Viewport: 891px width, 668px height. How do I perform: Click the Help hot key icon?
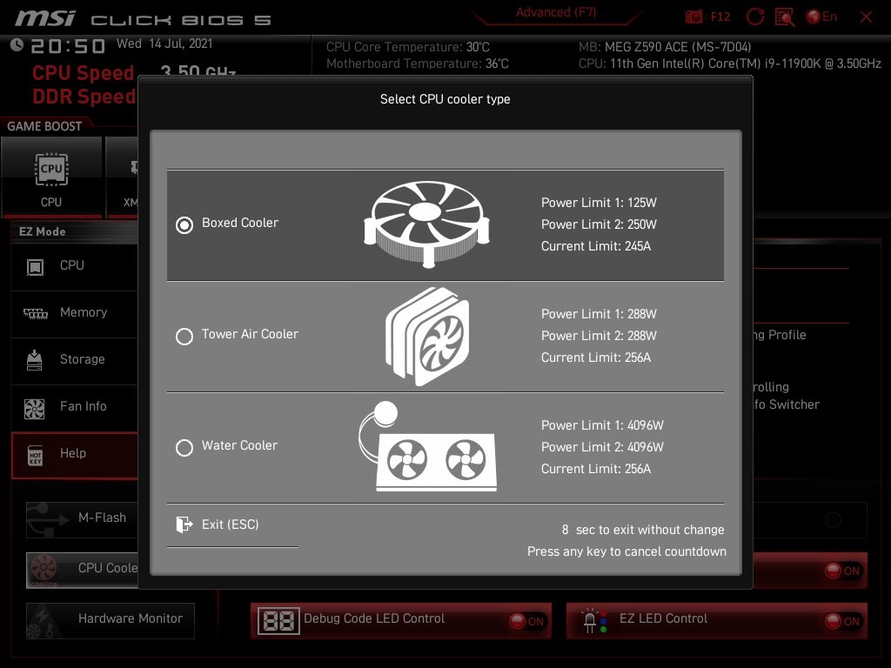(x=35, y=455)
